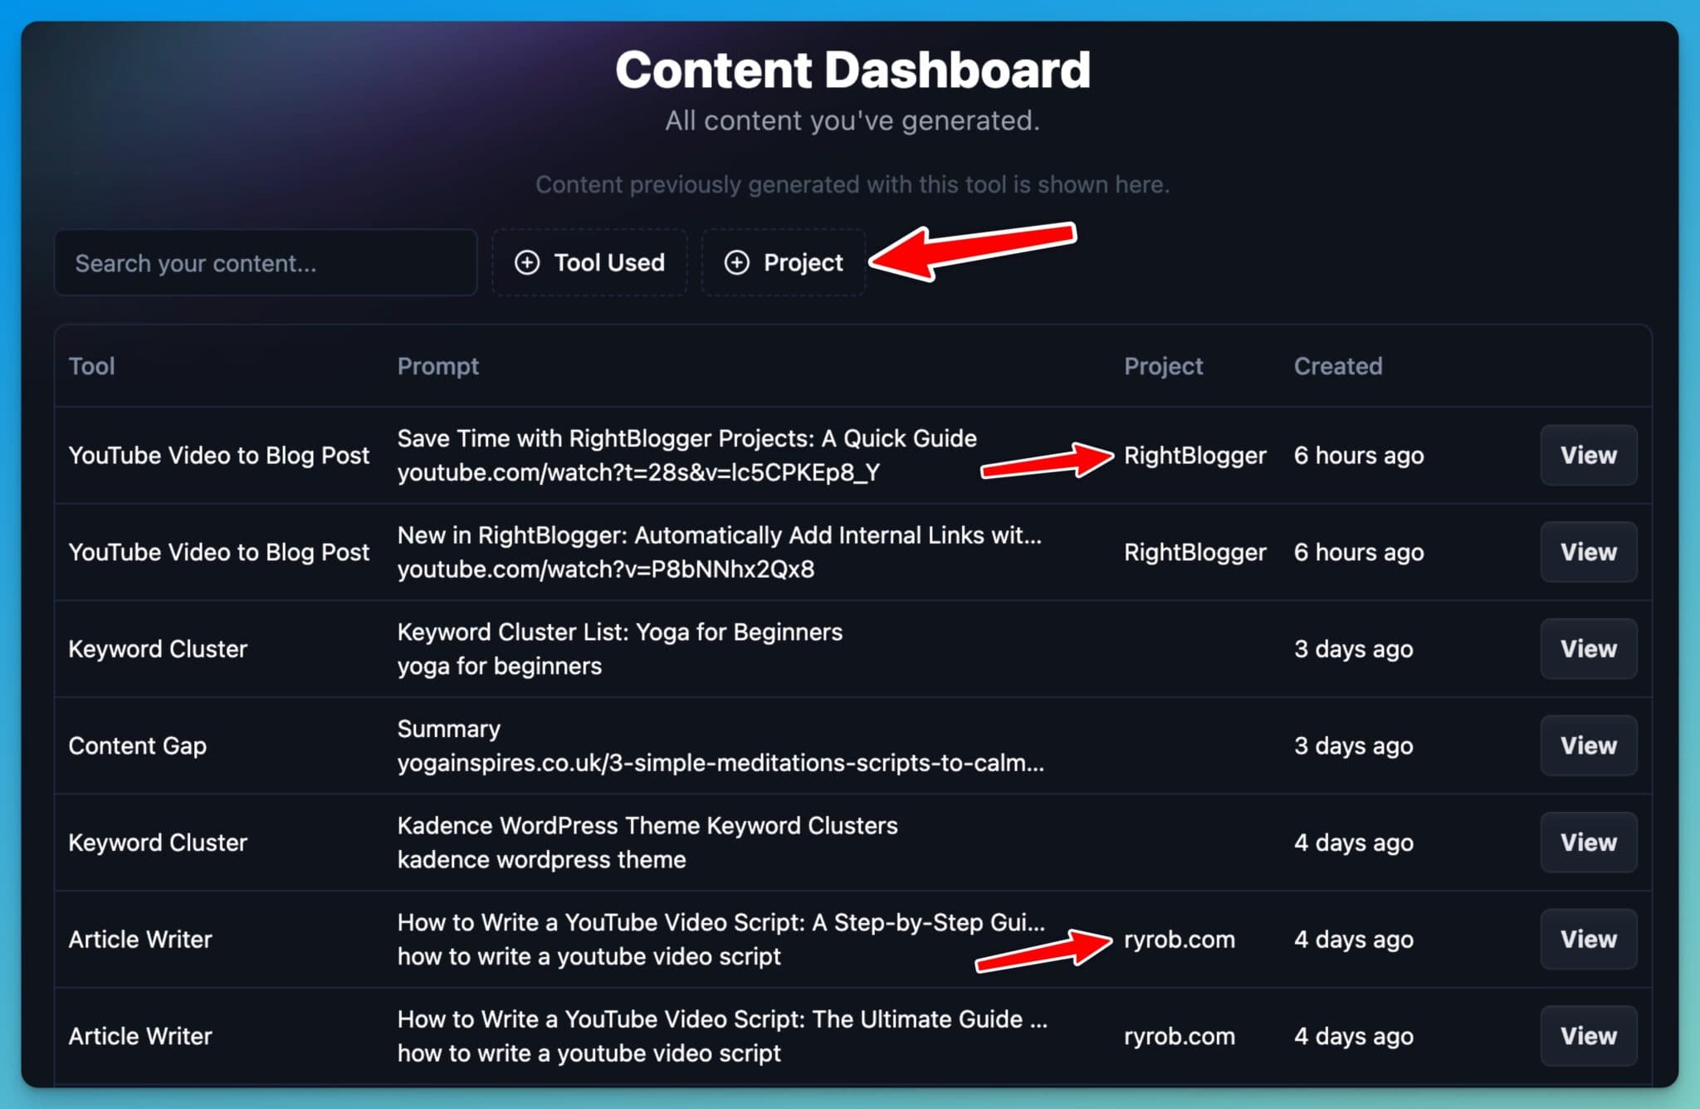Screen dimensions: 1700x1109
Task: Select the ryrob.com project label
Action: point(1179,939)
